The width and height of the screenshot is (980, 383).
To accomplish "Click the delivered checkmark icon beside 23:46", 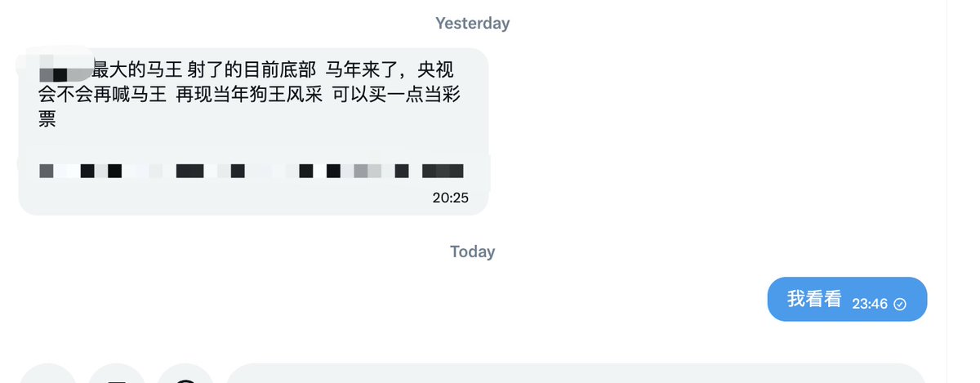I will [900, 304].
